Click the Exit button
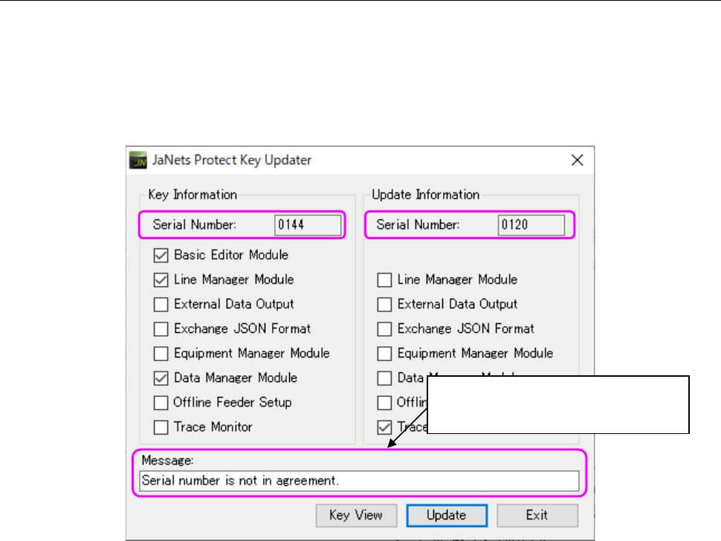This screenshot has height=541, width=721. click(537, 515)
